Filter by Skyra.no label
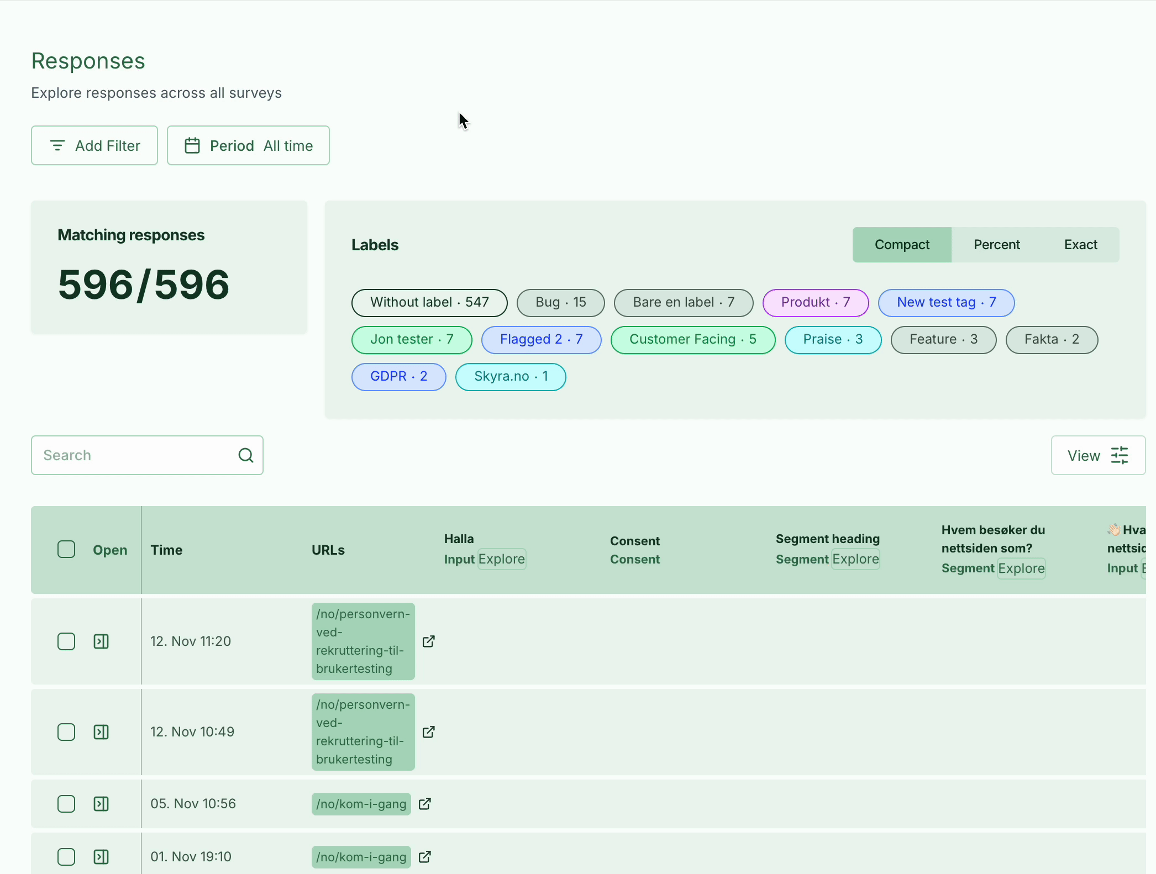The width and height of the screenshot is (1156, 874). 511,377
